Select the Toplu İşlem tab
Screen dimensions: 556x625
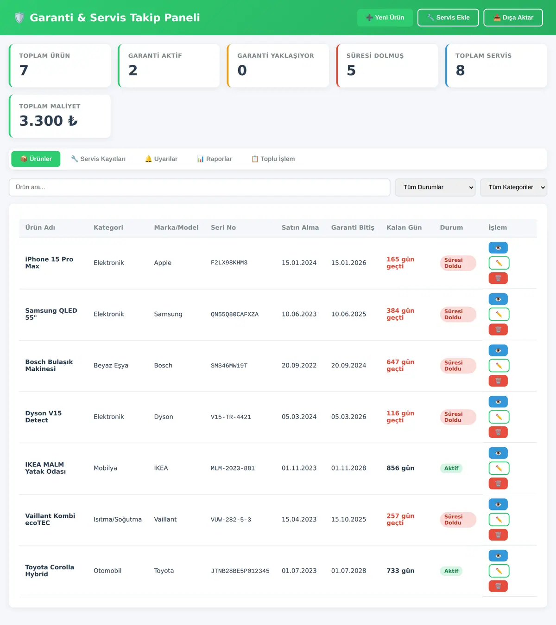pyautogui.click(x=273, y=159)
